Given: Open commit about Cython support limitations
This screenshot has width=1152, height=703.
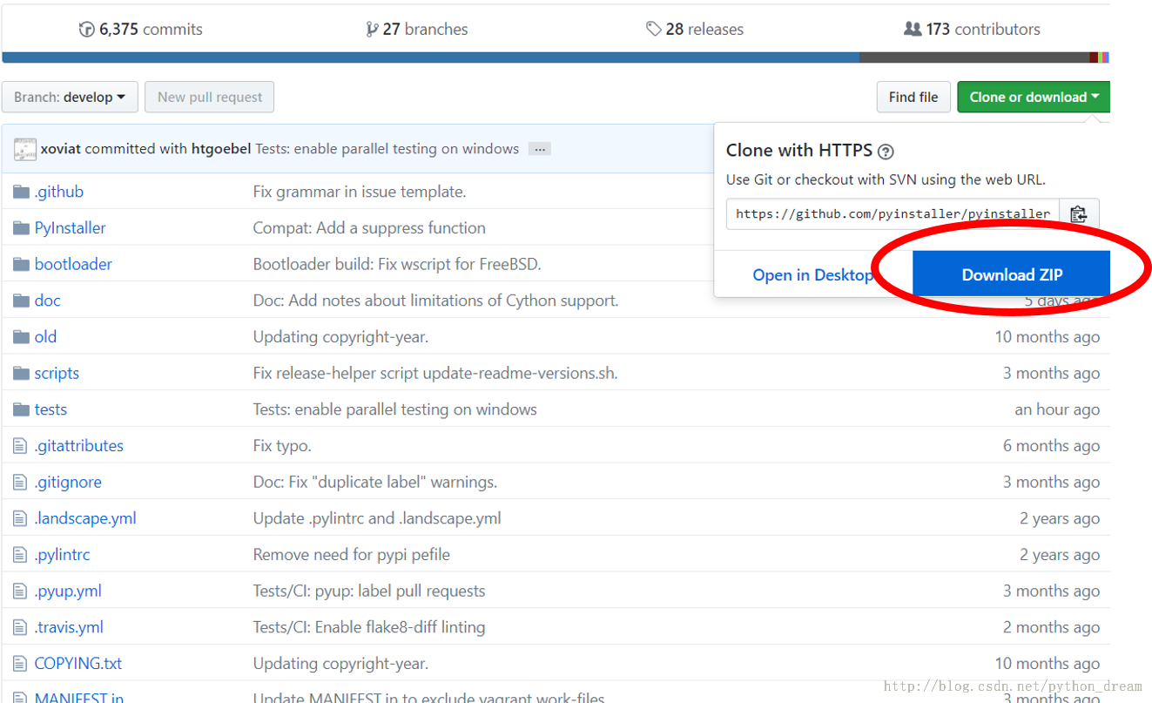Looking at the screenshot, I should pos(435,301).
